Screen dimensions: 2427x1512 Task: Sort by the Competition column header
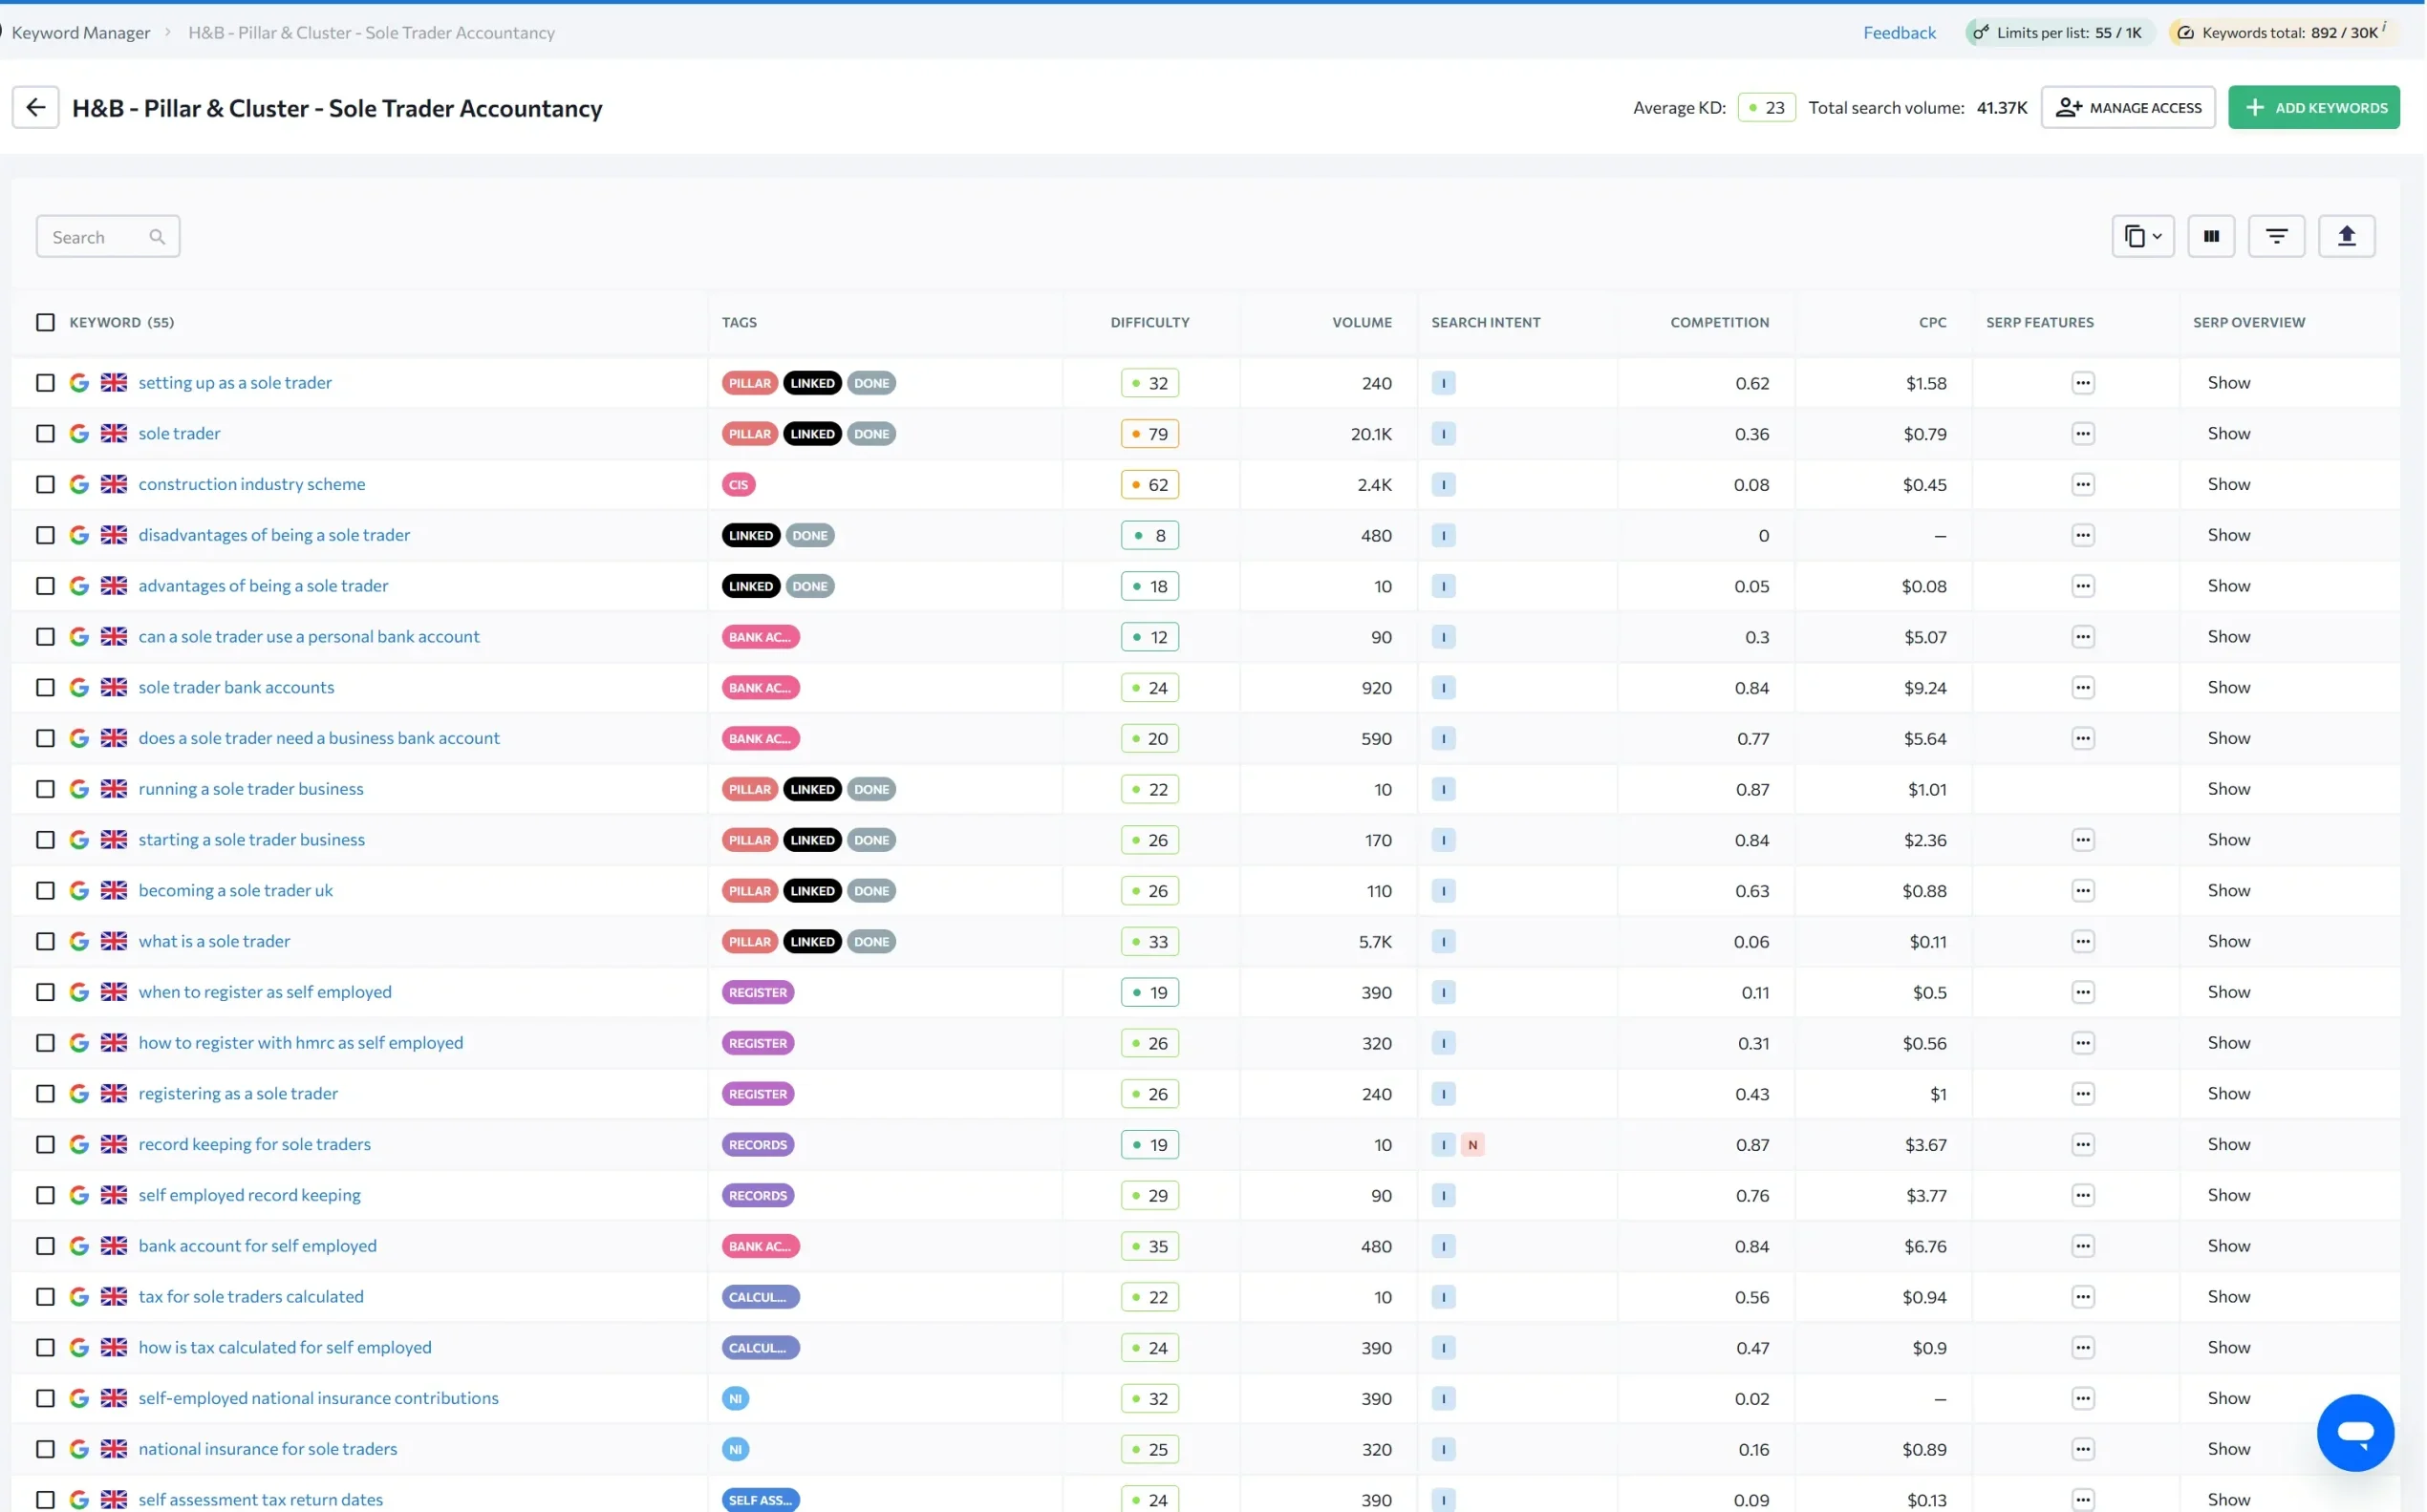(x=1719, y=323)
